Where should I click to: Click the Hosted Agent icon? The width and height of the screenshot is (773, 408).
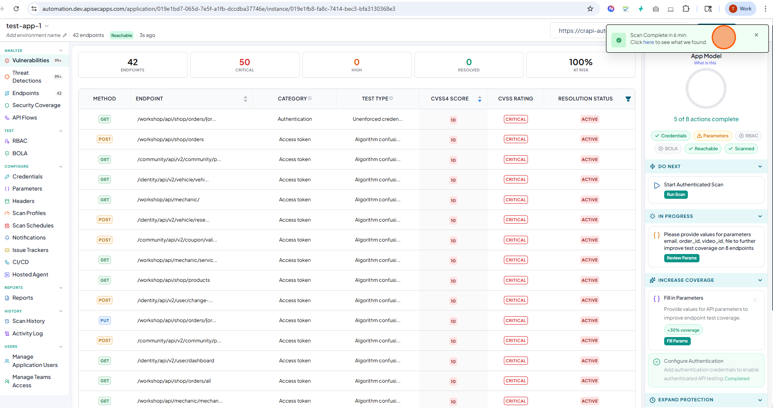coord(7,275)
